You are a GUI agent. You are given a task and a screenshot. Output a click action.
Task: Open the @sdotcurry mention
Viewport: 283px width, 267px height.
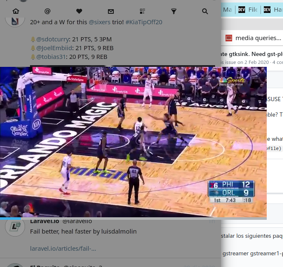[53, 39]
